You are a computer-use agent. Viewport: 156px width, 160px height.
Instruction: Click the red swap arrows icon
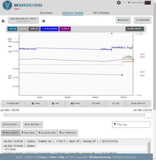125,3
